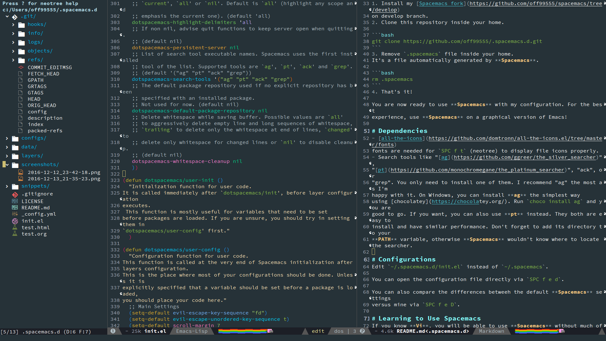Click the flask icon beside test.html
This screenshot has width=606, height=341.
[15, 227]
